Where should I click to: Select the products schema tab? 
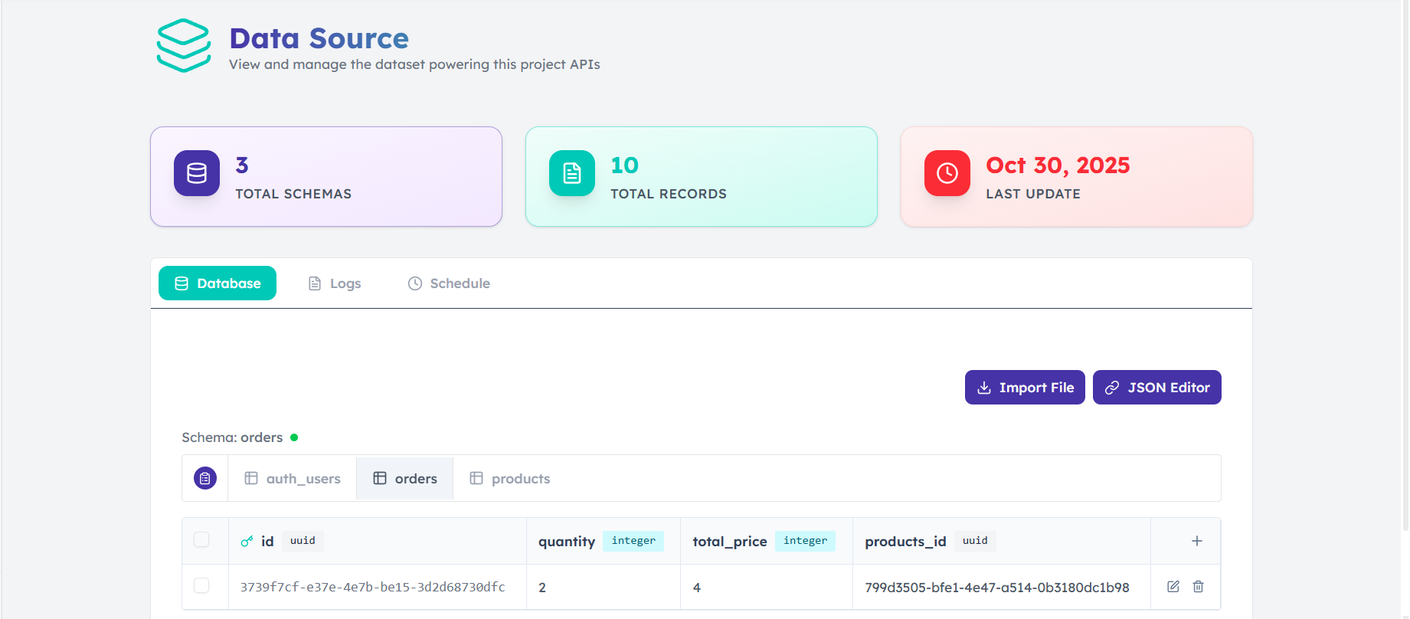[510, 479]
